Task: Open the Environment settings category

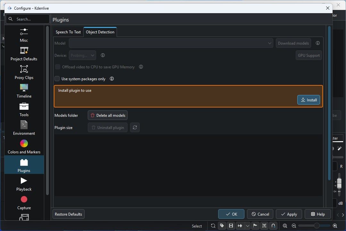Action: (24, 128)
